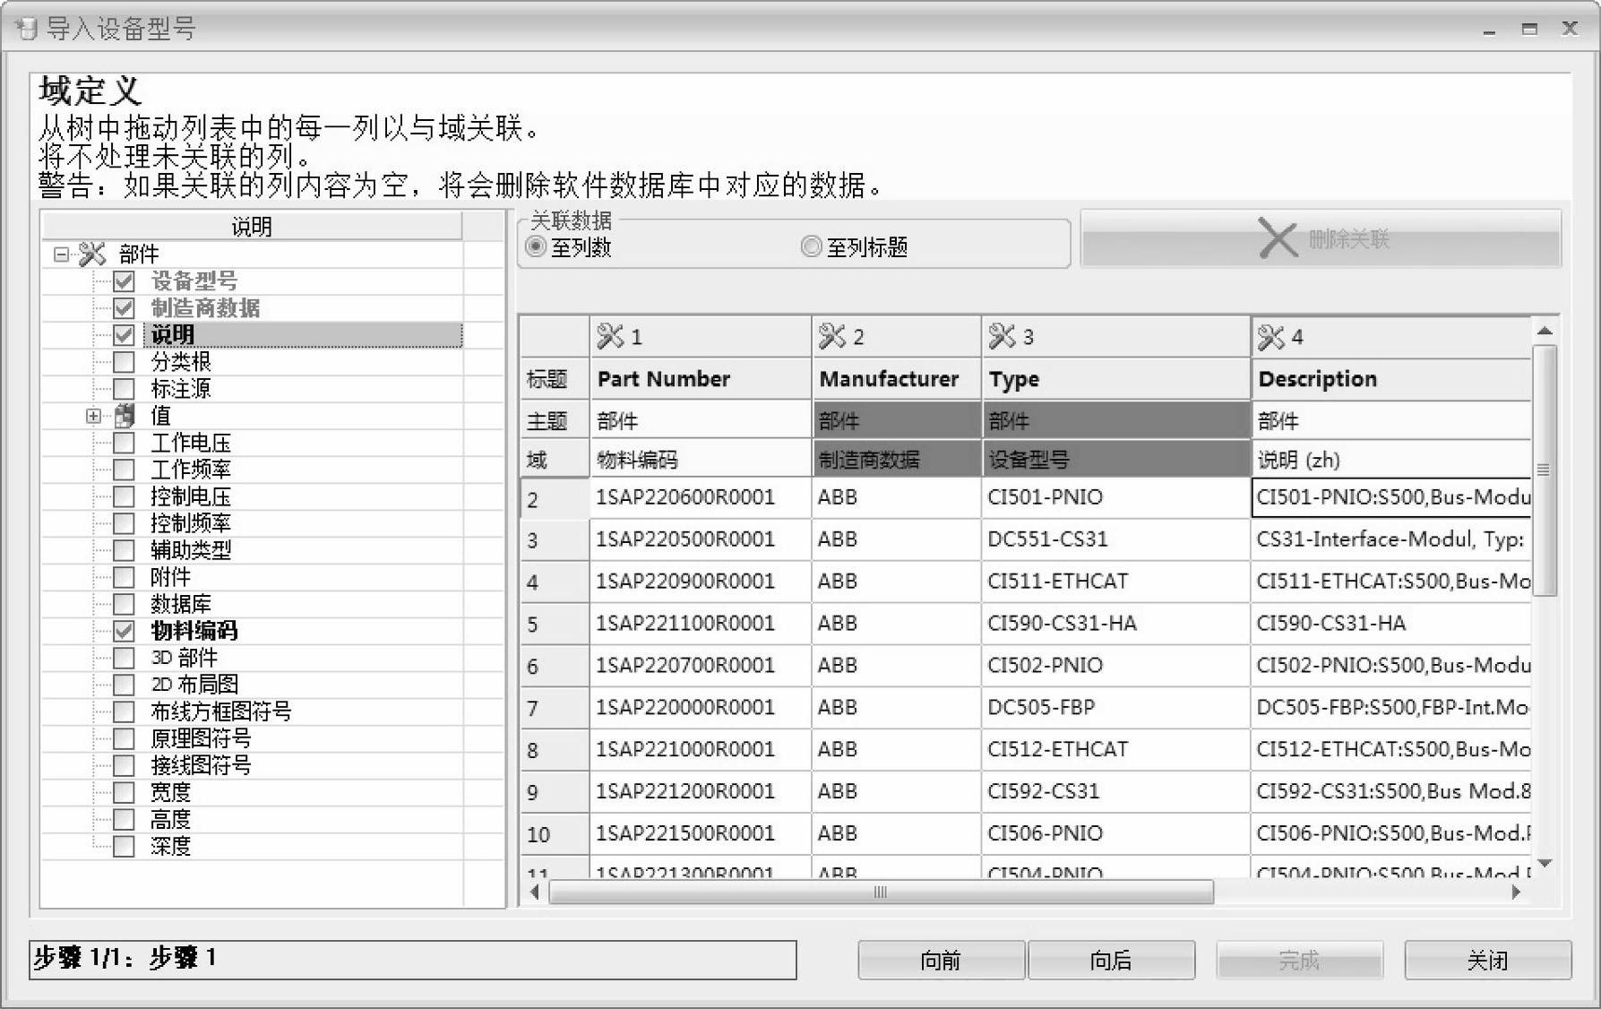Check the 工作频率 checkbox
Viewport: 1601px width, 1009px height.
tap(124, 470)
